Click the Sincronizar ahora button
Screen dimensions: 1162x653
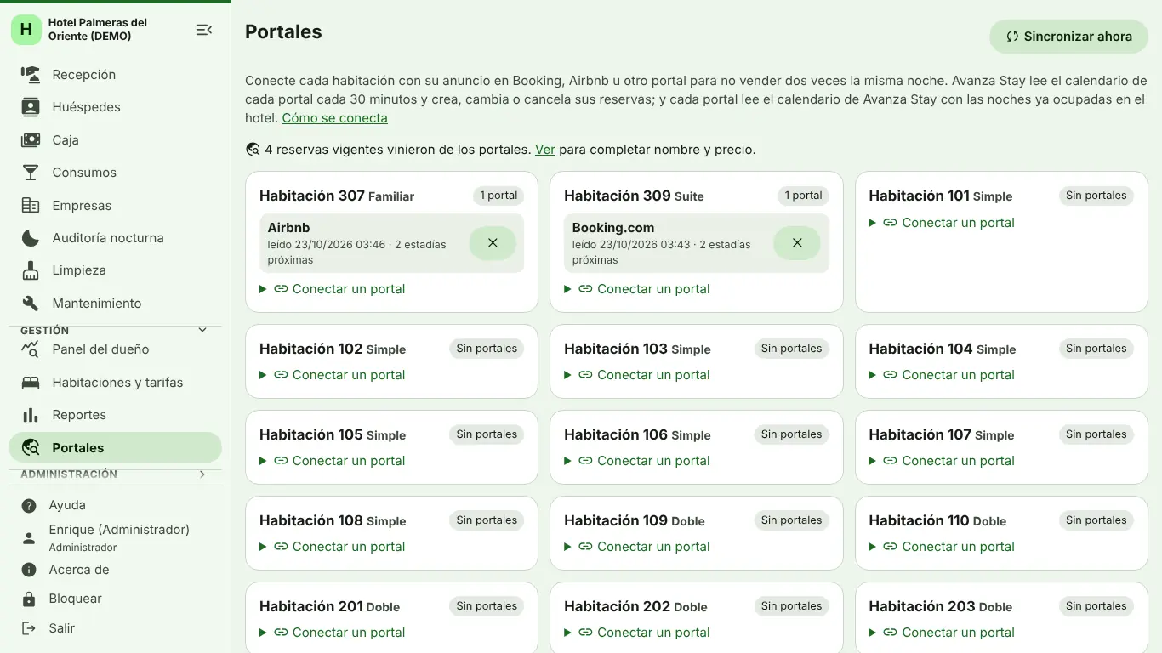click(x=1068, y=37)
